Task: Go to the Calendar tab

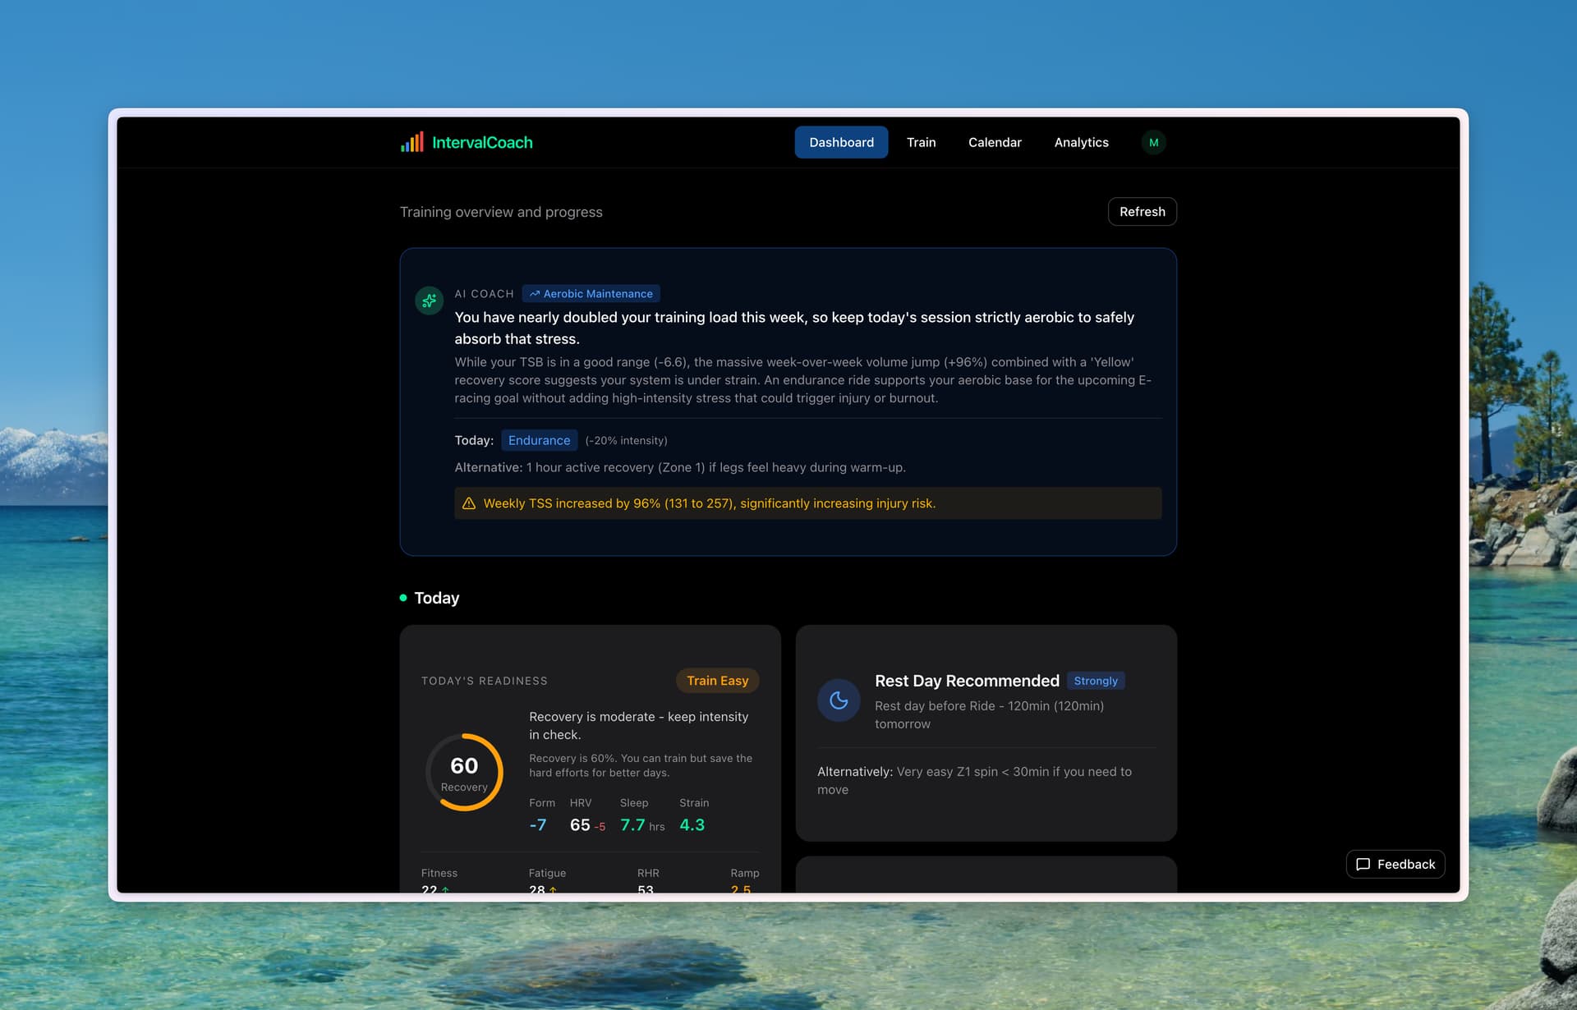Action: point(994,142)
